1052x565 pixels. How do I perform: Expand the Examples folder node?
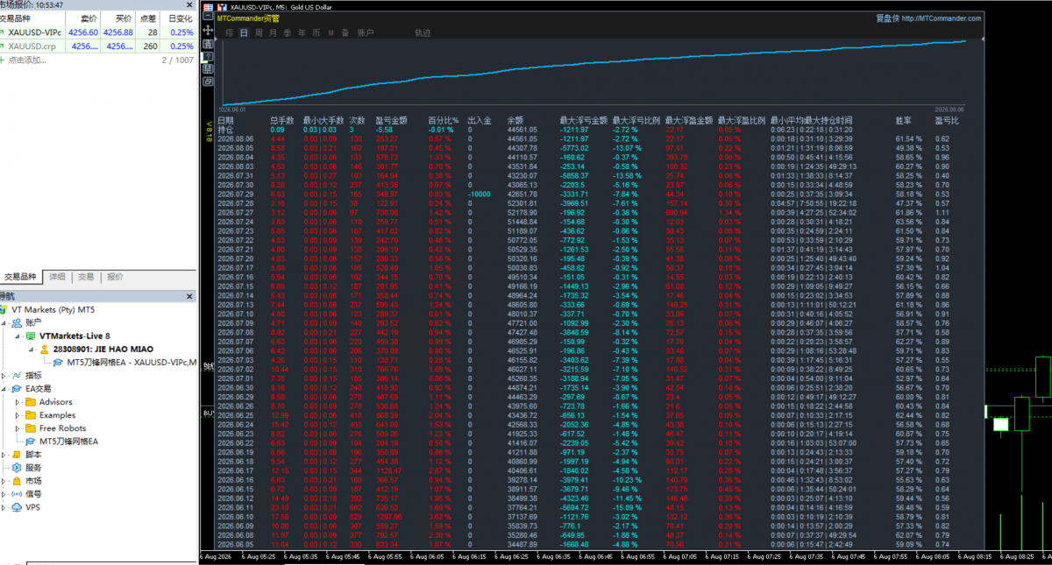pos(18,415)
